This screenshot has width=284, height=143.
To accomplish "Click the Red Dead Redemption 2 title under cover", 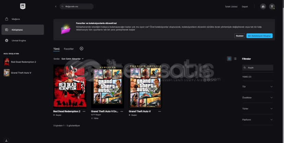I will click(x=67, y=112).
